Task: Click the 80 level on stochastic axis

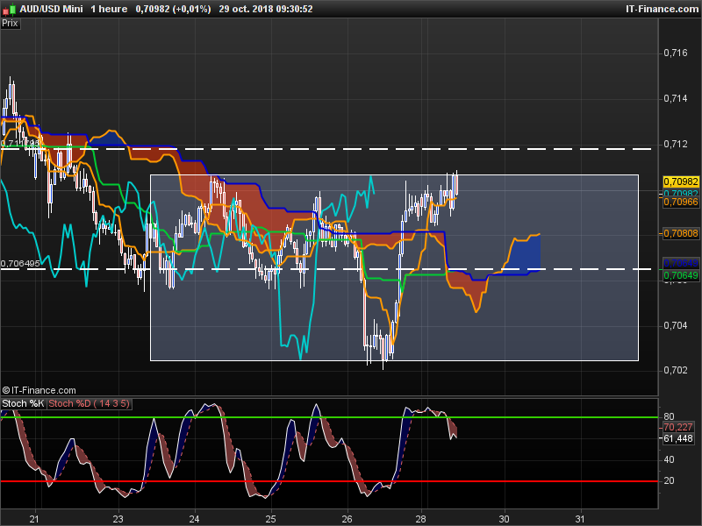Action: (x=669, y=416)
